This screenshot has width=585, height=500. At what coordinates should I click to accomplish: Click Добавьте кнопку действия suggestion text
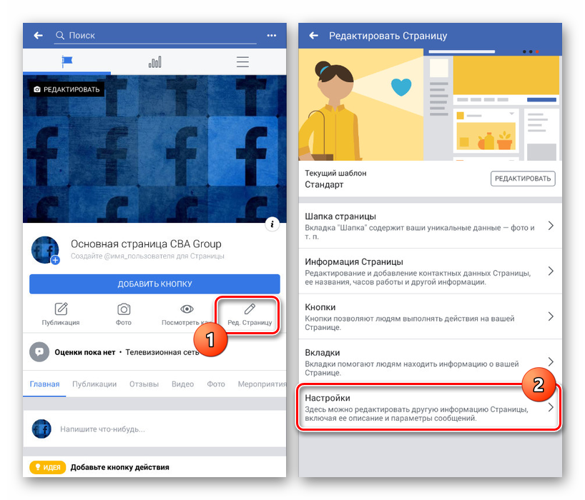119,467
